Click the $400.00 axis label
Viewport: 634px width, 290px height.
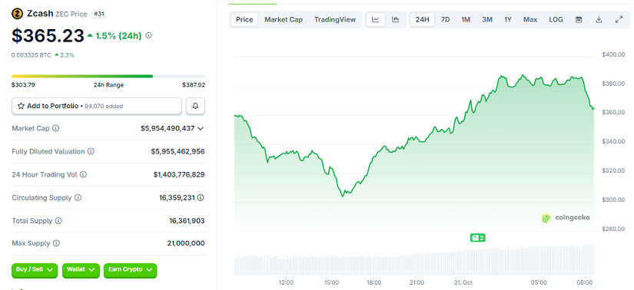coord(613,54)
